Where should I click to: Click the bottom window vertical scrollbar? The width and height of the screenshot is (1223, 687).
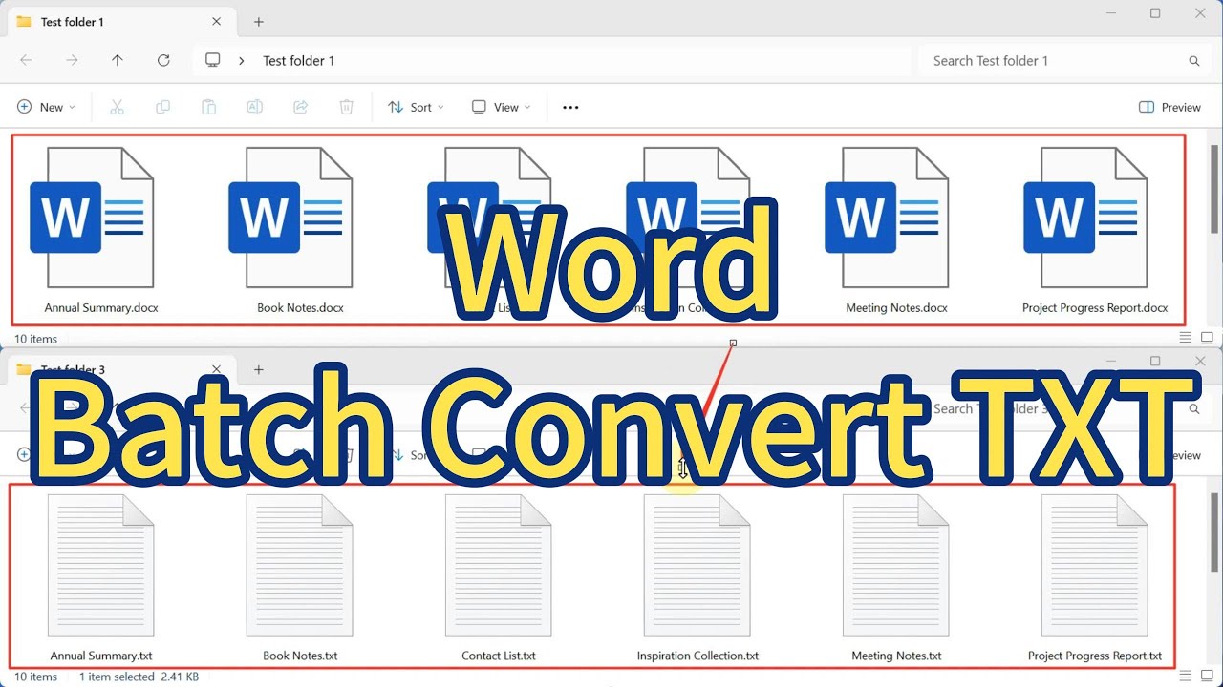(1214, 532)
